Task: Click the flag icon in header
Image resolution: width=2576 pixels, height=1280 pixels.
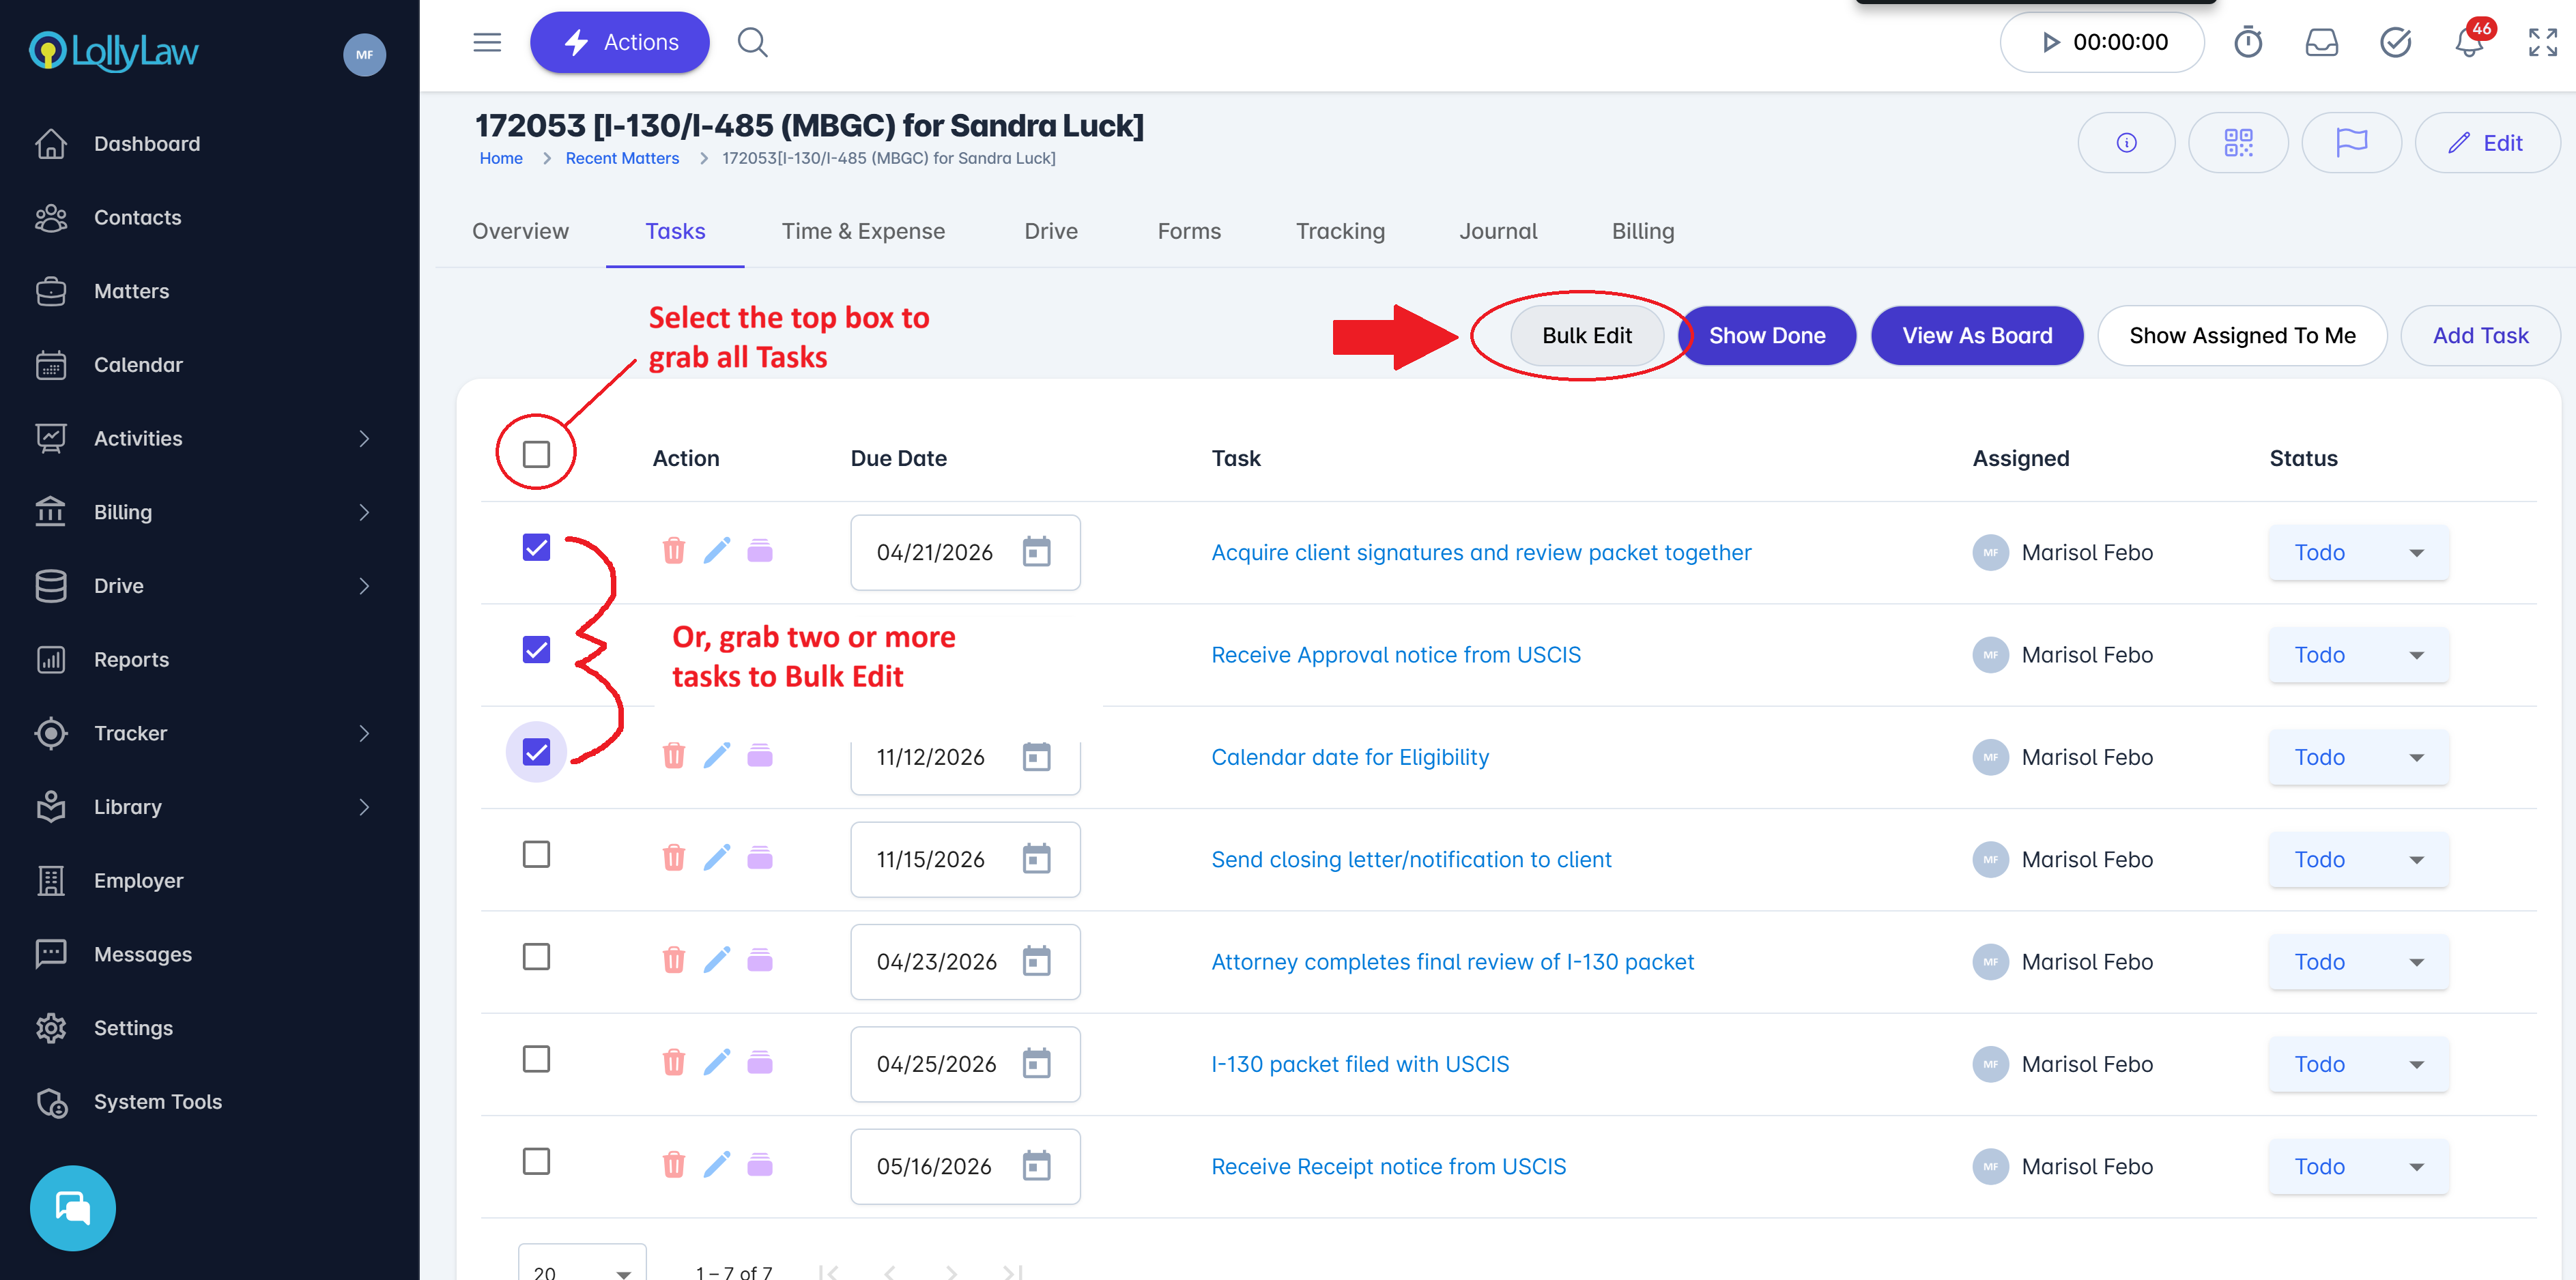Action: pyautogui.click(x=2351, y=143)
